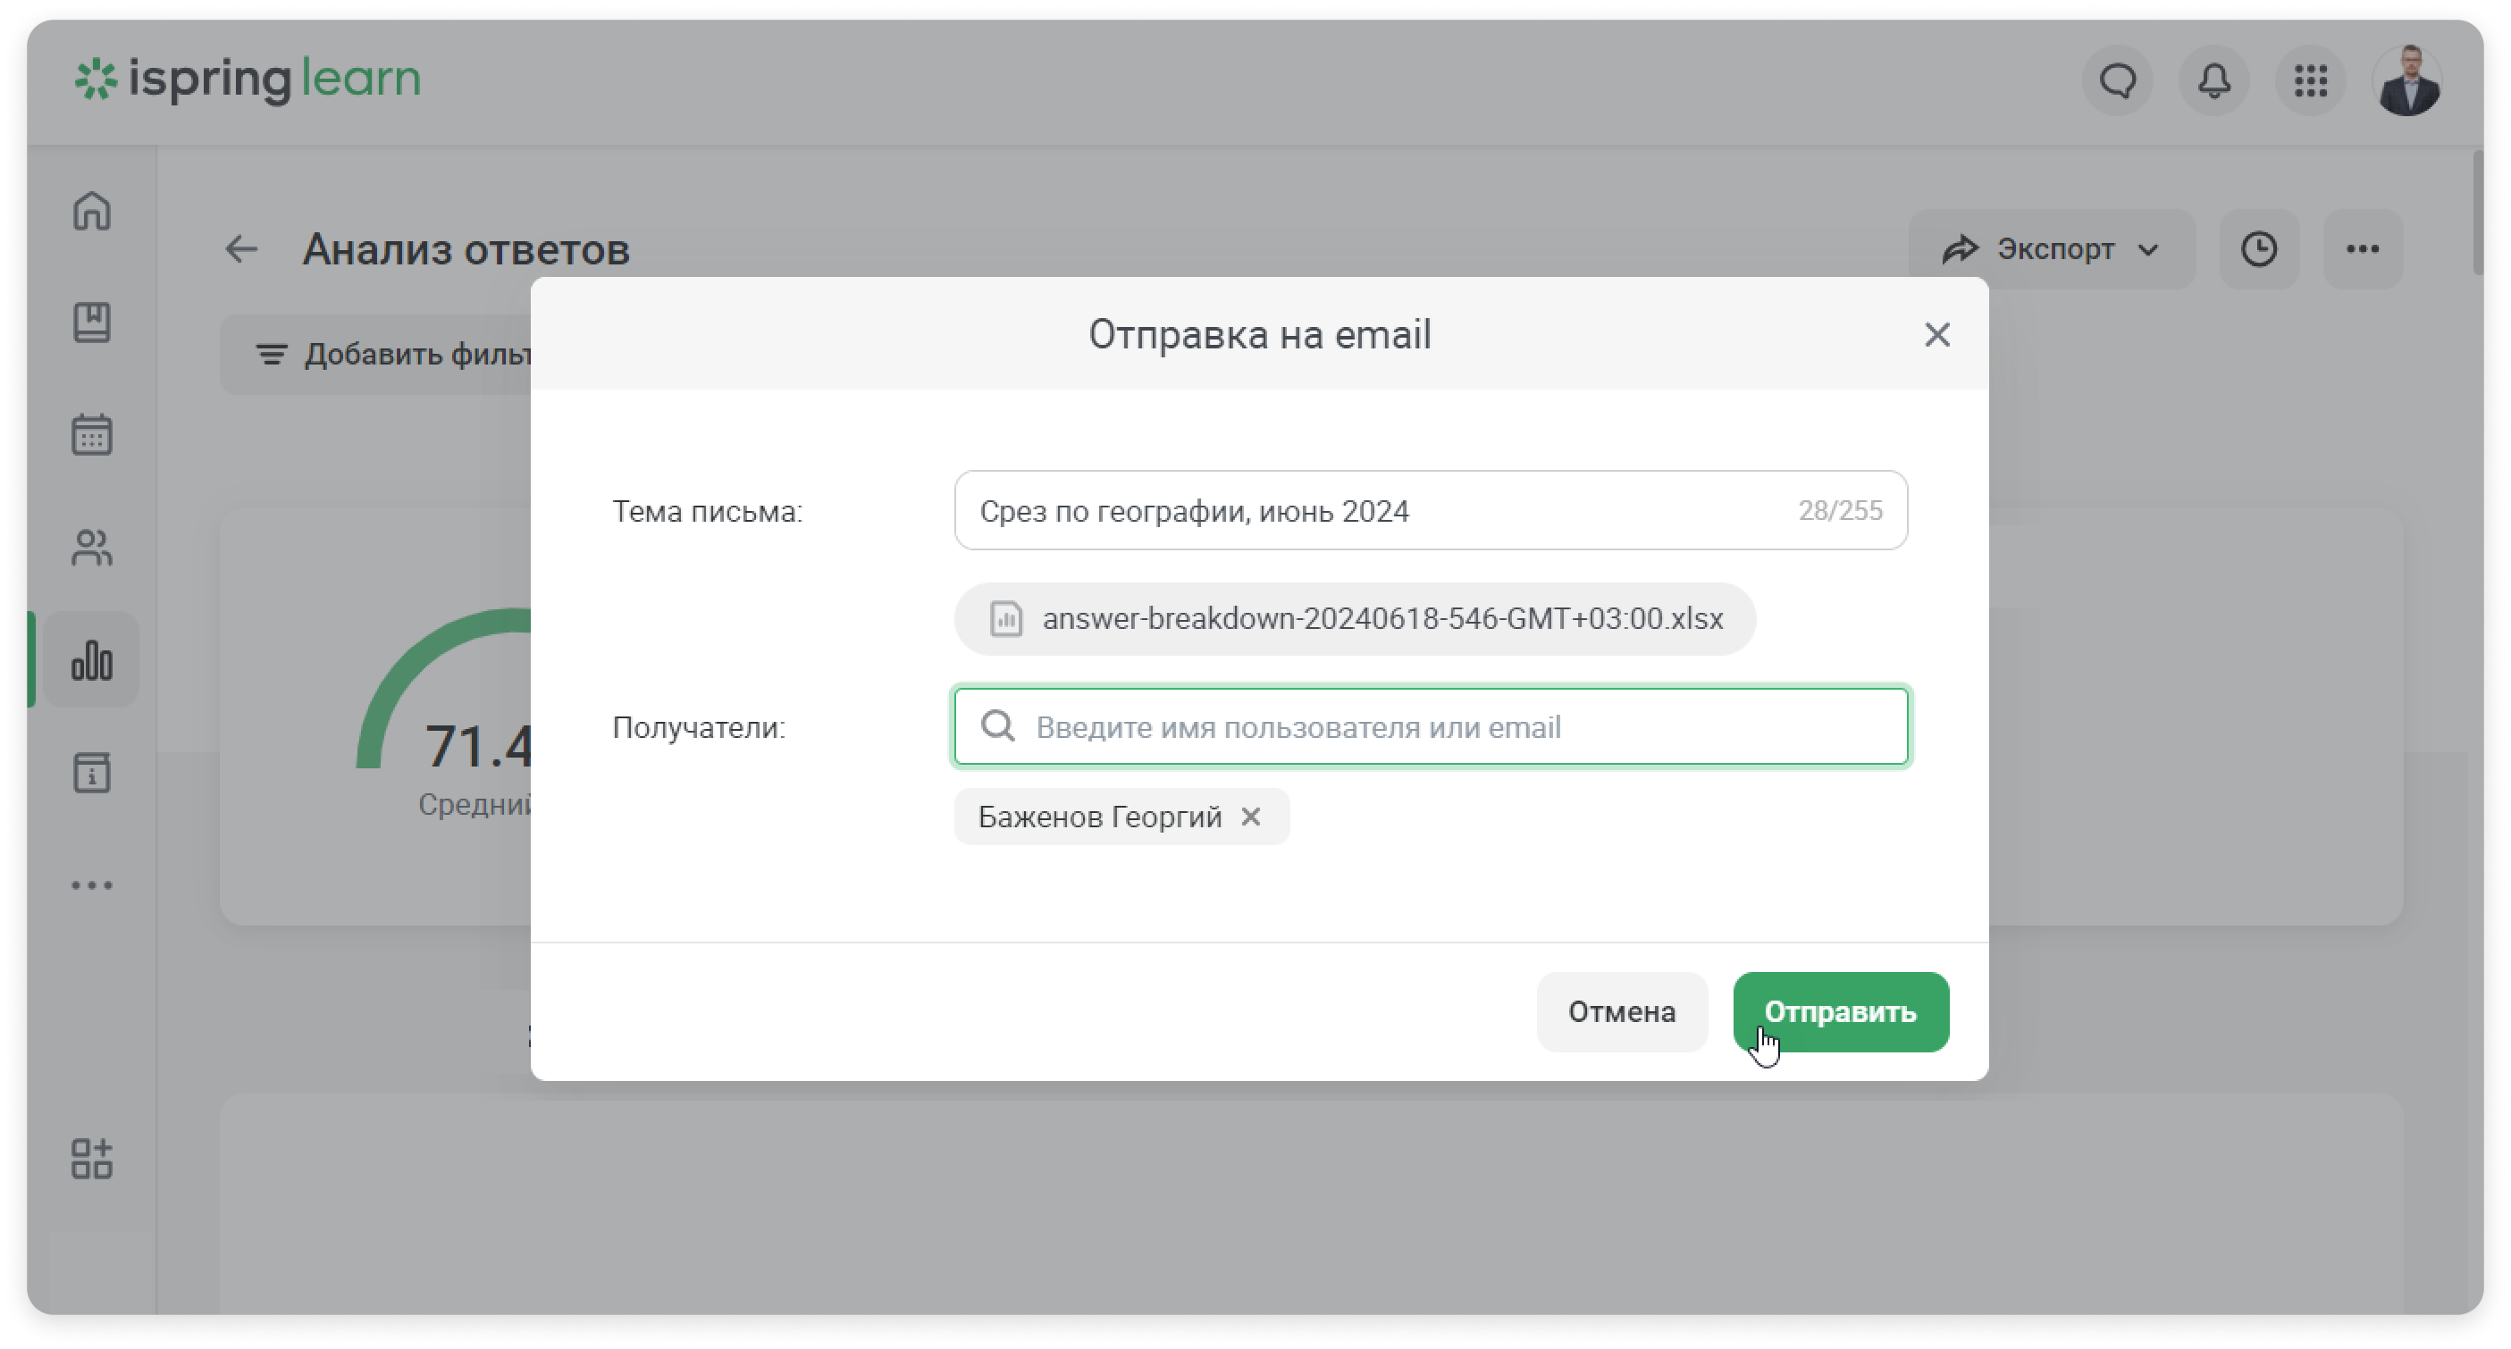The width and height of the screenshot is (2511, 1349).
Task: Show more sidebar items (three dots)
Action: [92, 885]
